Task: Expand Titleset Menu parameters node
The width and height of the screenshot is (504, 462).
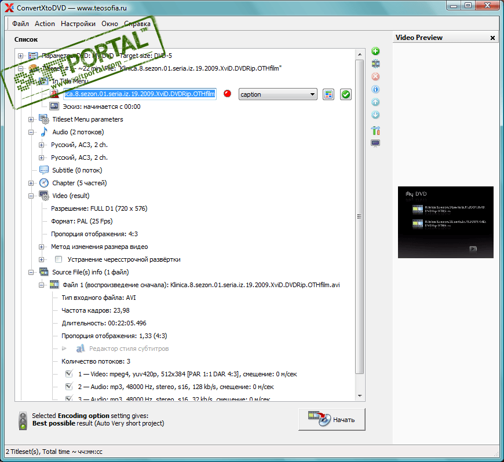Action: [x=31, y=119]
